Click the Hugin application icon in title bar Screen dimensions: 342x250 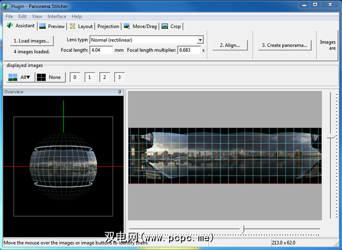6,5
